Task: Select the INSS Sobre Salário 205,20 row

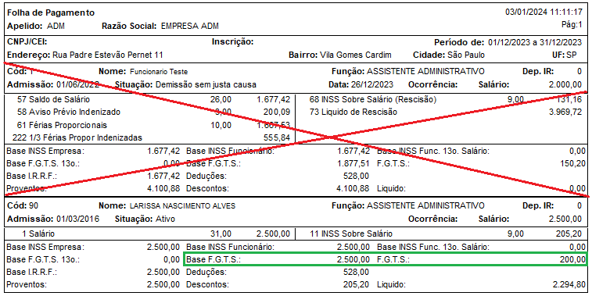Action: pos(446,234)
